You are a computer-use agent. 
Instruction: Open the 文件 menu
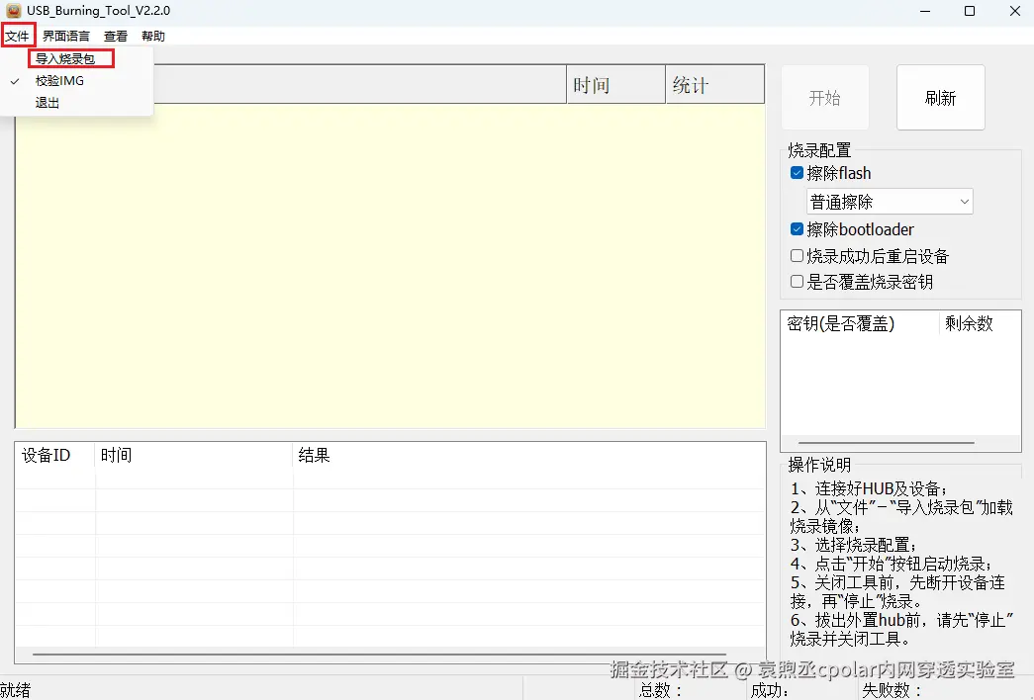click(x=17, y=36)
